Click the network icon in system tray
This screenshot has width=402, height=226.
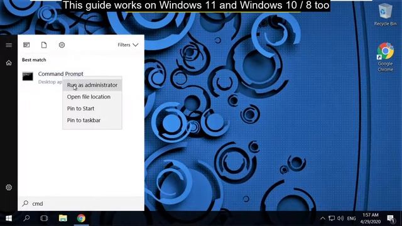332,218
